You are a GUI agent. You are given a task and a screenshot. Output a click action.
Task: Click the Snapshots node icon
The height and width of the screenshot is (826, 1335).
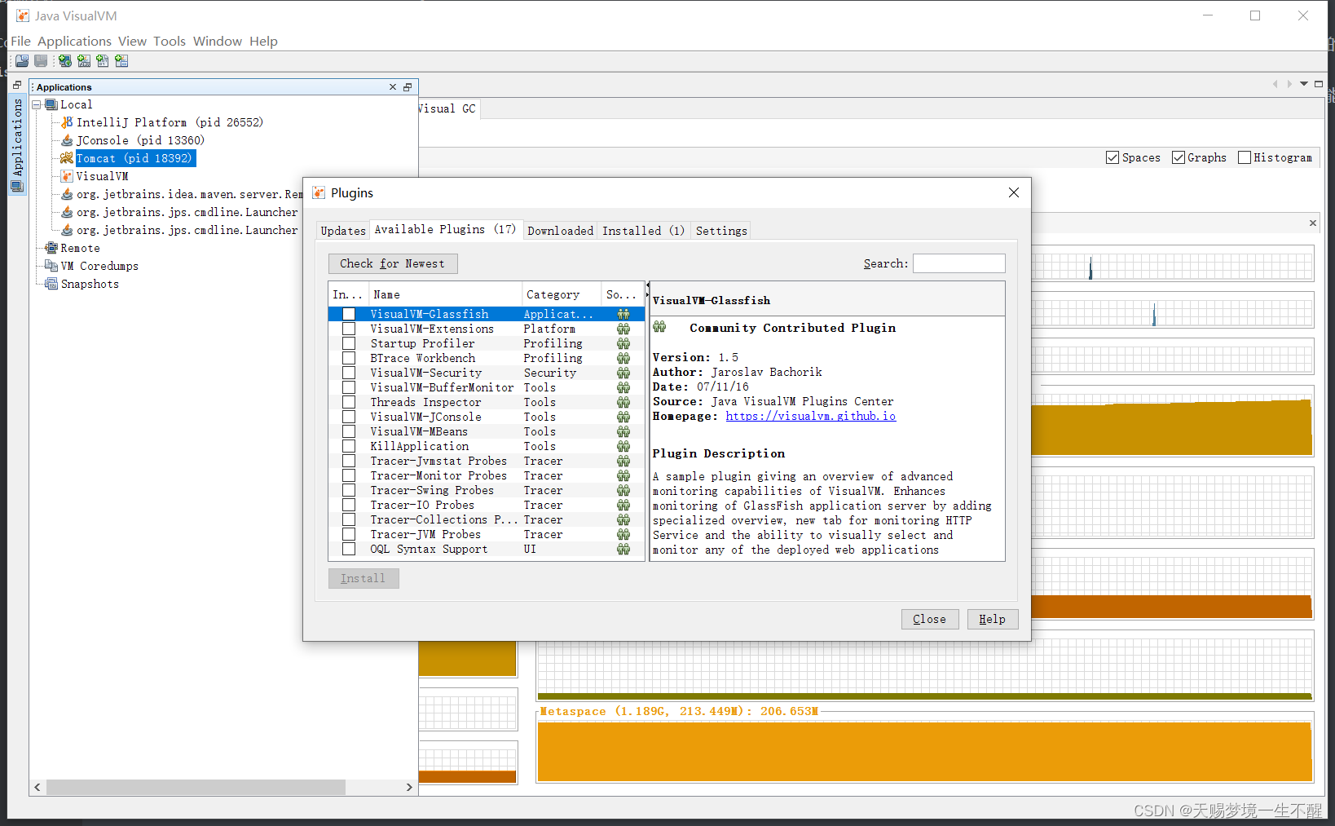tap(51, 284)
